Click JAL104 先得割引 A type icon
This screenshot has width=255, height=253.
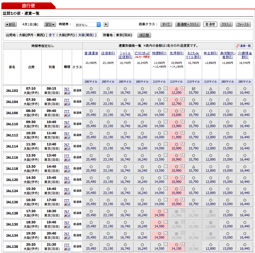coord(182,99)
